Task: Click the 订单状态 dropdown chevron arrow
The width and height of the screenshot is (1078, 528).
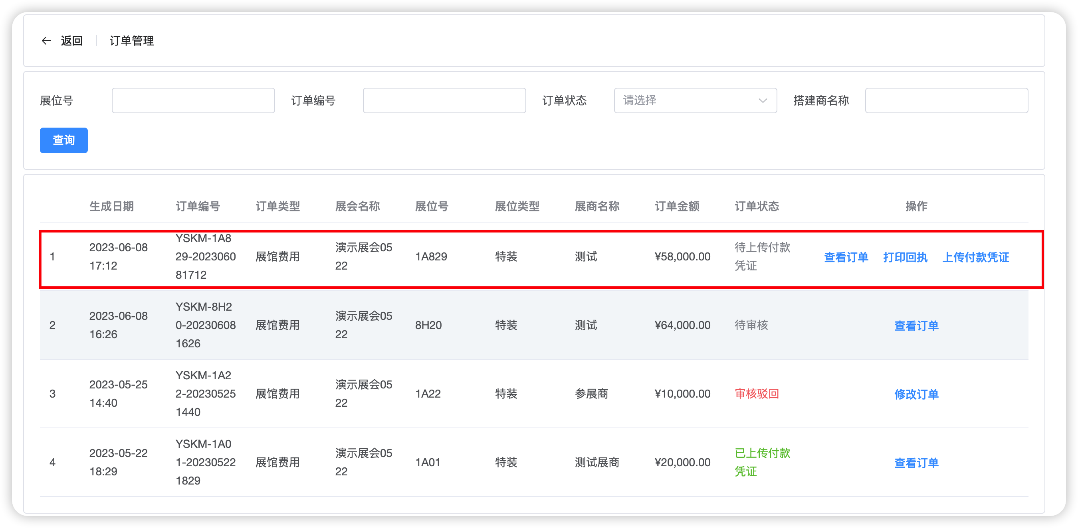Action: tap(763, 101)
